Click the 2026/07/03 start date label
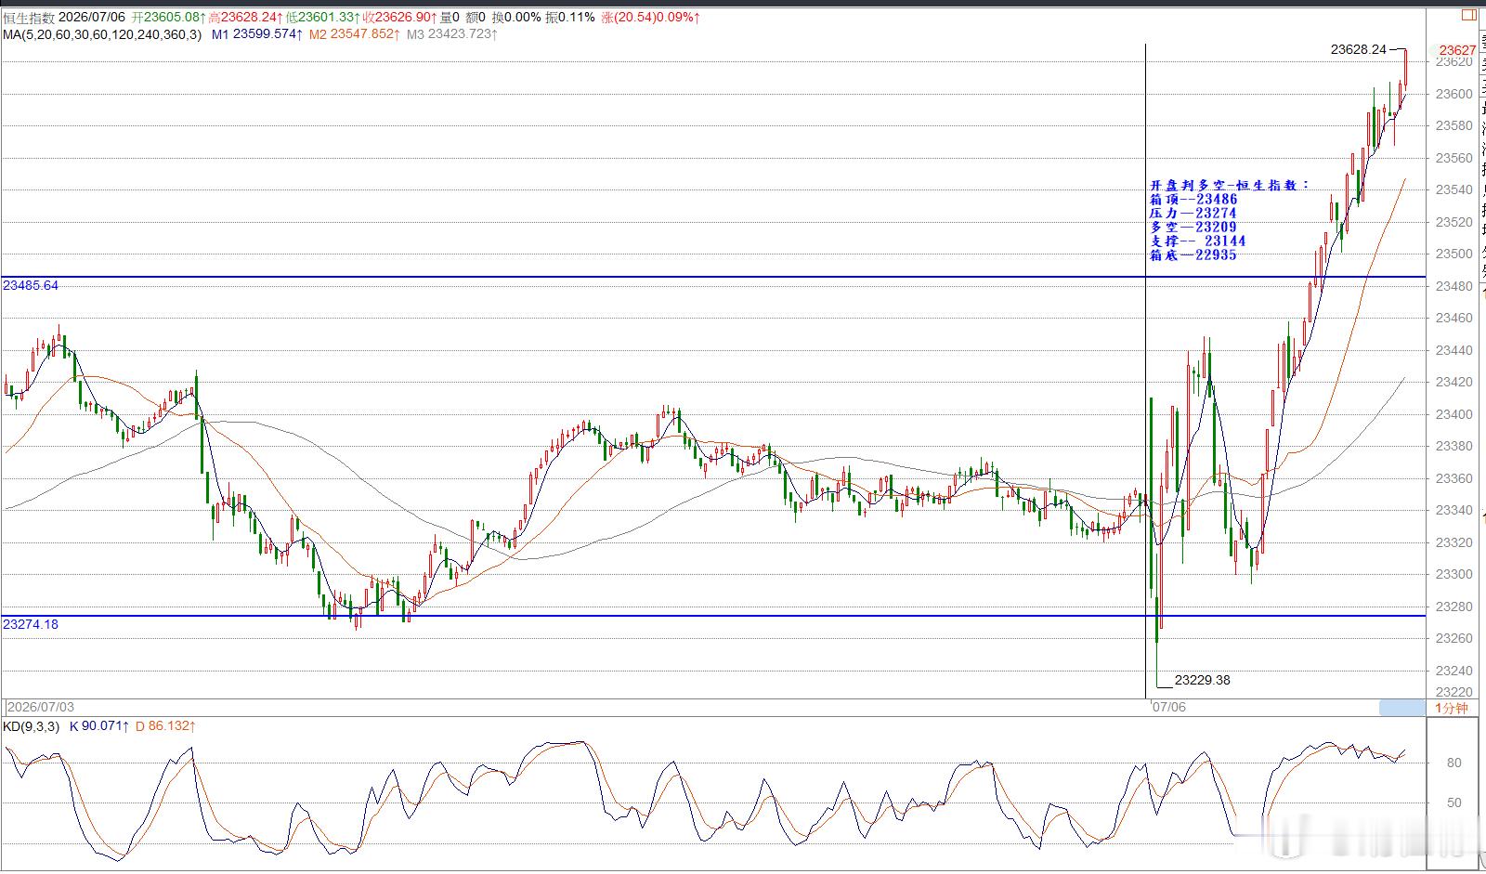Screen dimensions: 1486x874 (x=40, y=708)
